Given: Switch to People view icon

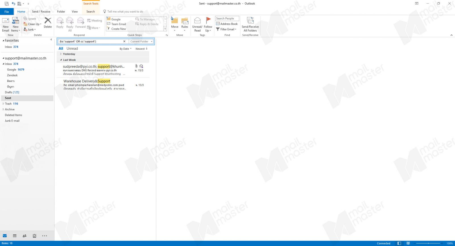Looking at the screenshot, I should pyautogui.click(x=24, y=236).
